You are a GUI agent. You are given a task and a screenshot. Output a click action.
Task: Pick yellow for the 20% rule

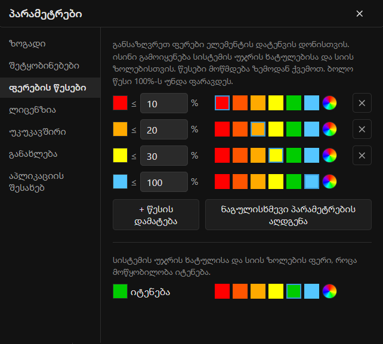276,129
